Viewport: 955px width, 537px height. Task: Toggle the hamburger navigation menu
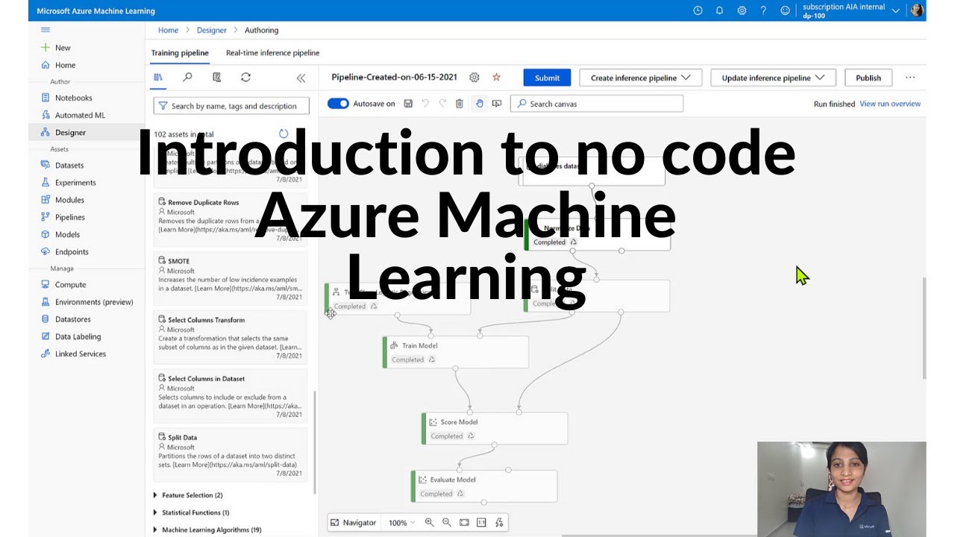coord(46,30)
